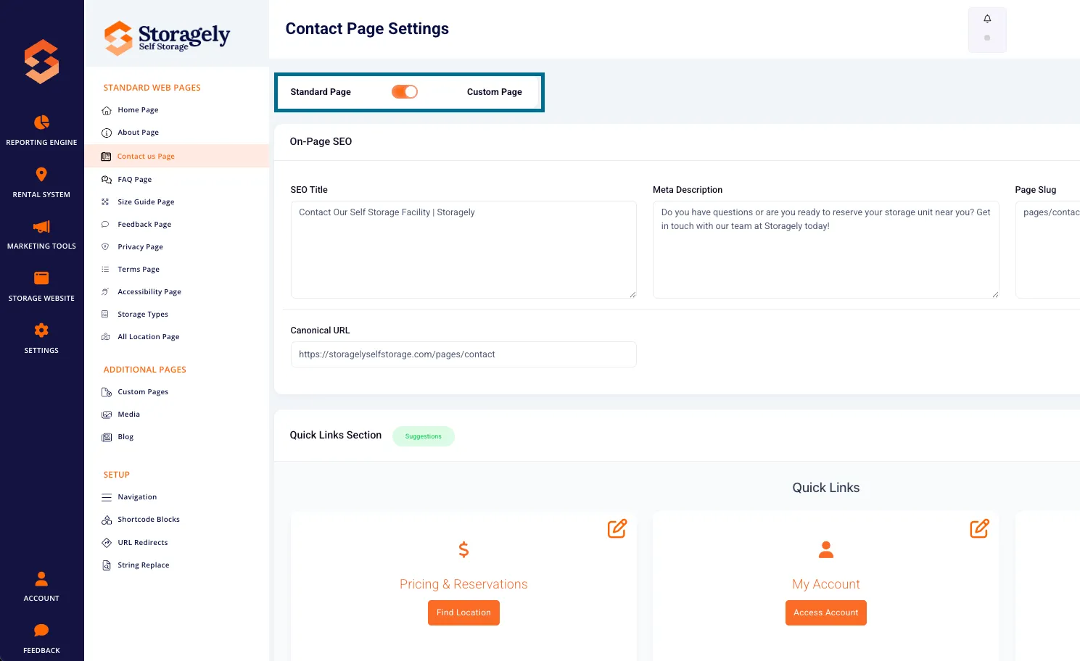Viewport: 1080px width, 661px height.
Task: Open Shortcode Blocks setup page
Action: tap(149, 520)
